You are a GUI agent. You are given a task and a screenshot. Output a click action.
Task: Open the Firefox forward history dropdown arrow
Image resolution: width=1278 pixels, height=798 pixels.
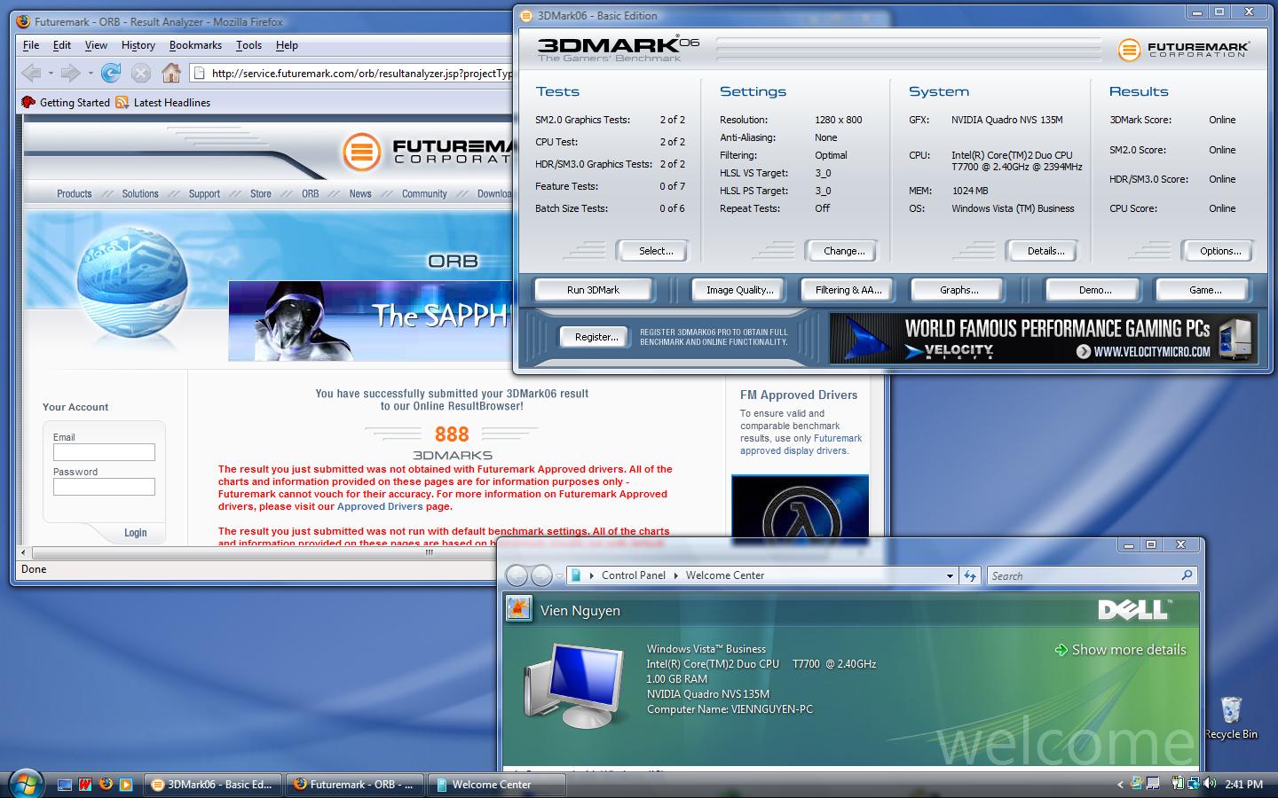tap(90, 73)
